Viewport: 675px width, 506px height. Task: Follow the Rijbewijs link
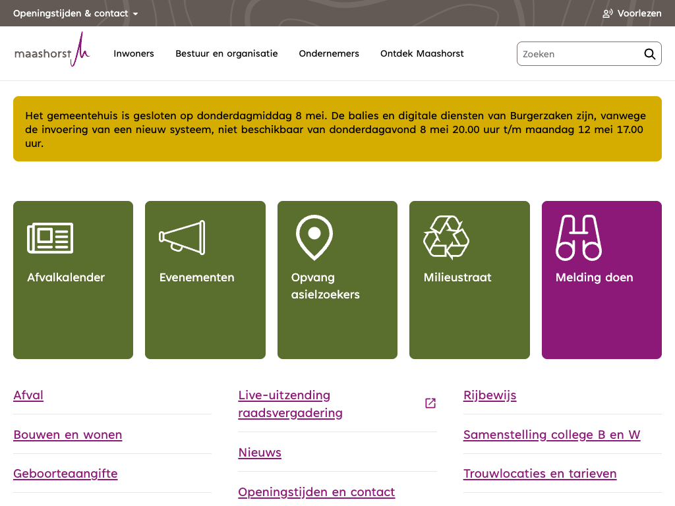coord(490,395)
